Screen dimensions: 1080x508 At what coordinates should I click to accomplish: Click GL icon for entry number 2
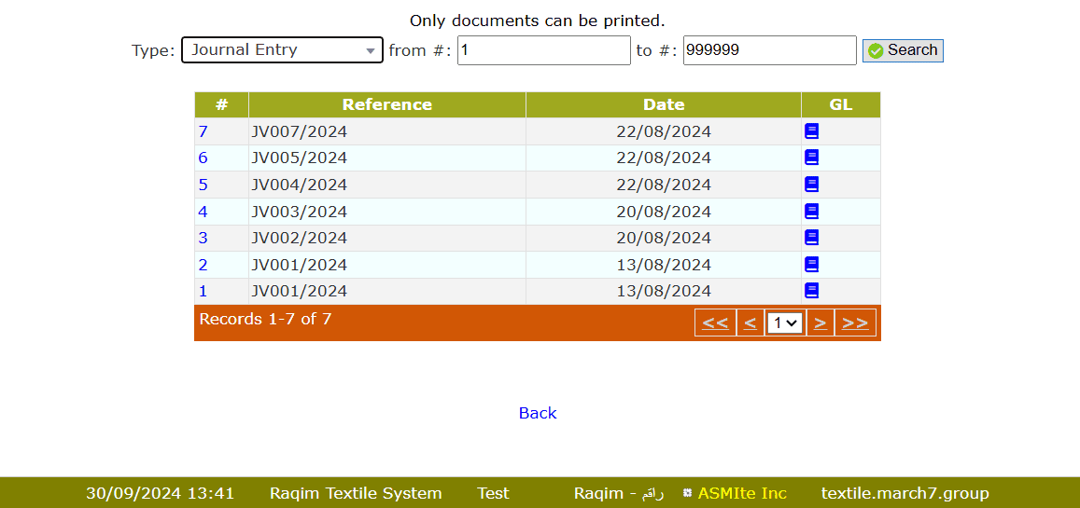click(811, 265)
